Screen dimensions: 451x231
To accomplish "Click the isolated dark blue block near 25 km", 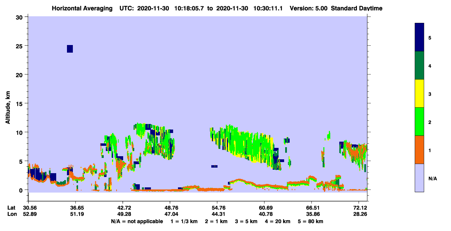I will [70, 49].
